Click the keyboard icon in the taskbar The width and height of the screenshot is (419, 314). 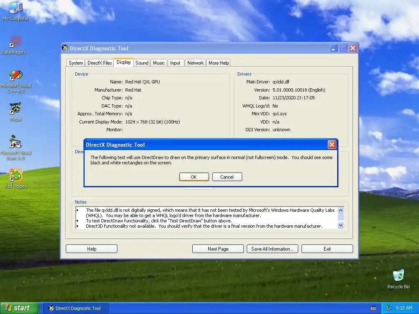(x=373, y=308)
